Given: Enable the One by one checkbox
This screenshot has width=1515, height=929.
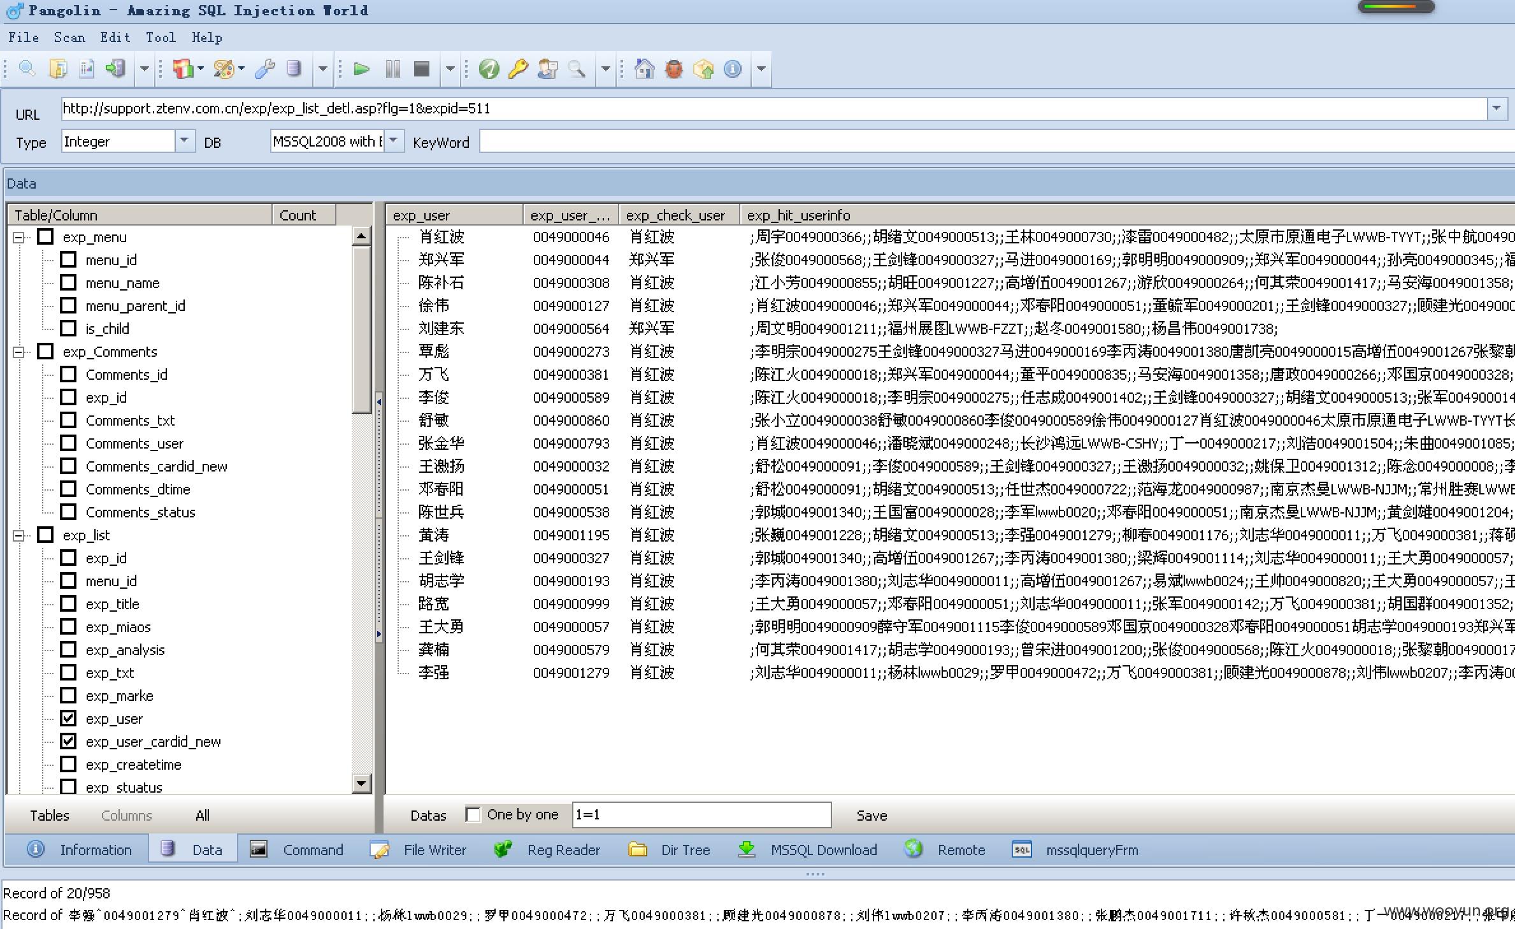Looking at the screenshot, I should 473,815.
